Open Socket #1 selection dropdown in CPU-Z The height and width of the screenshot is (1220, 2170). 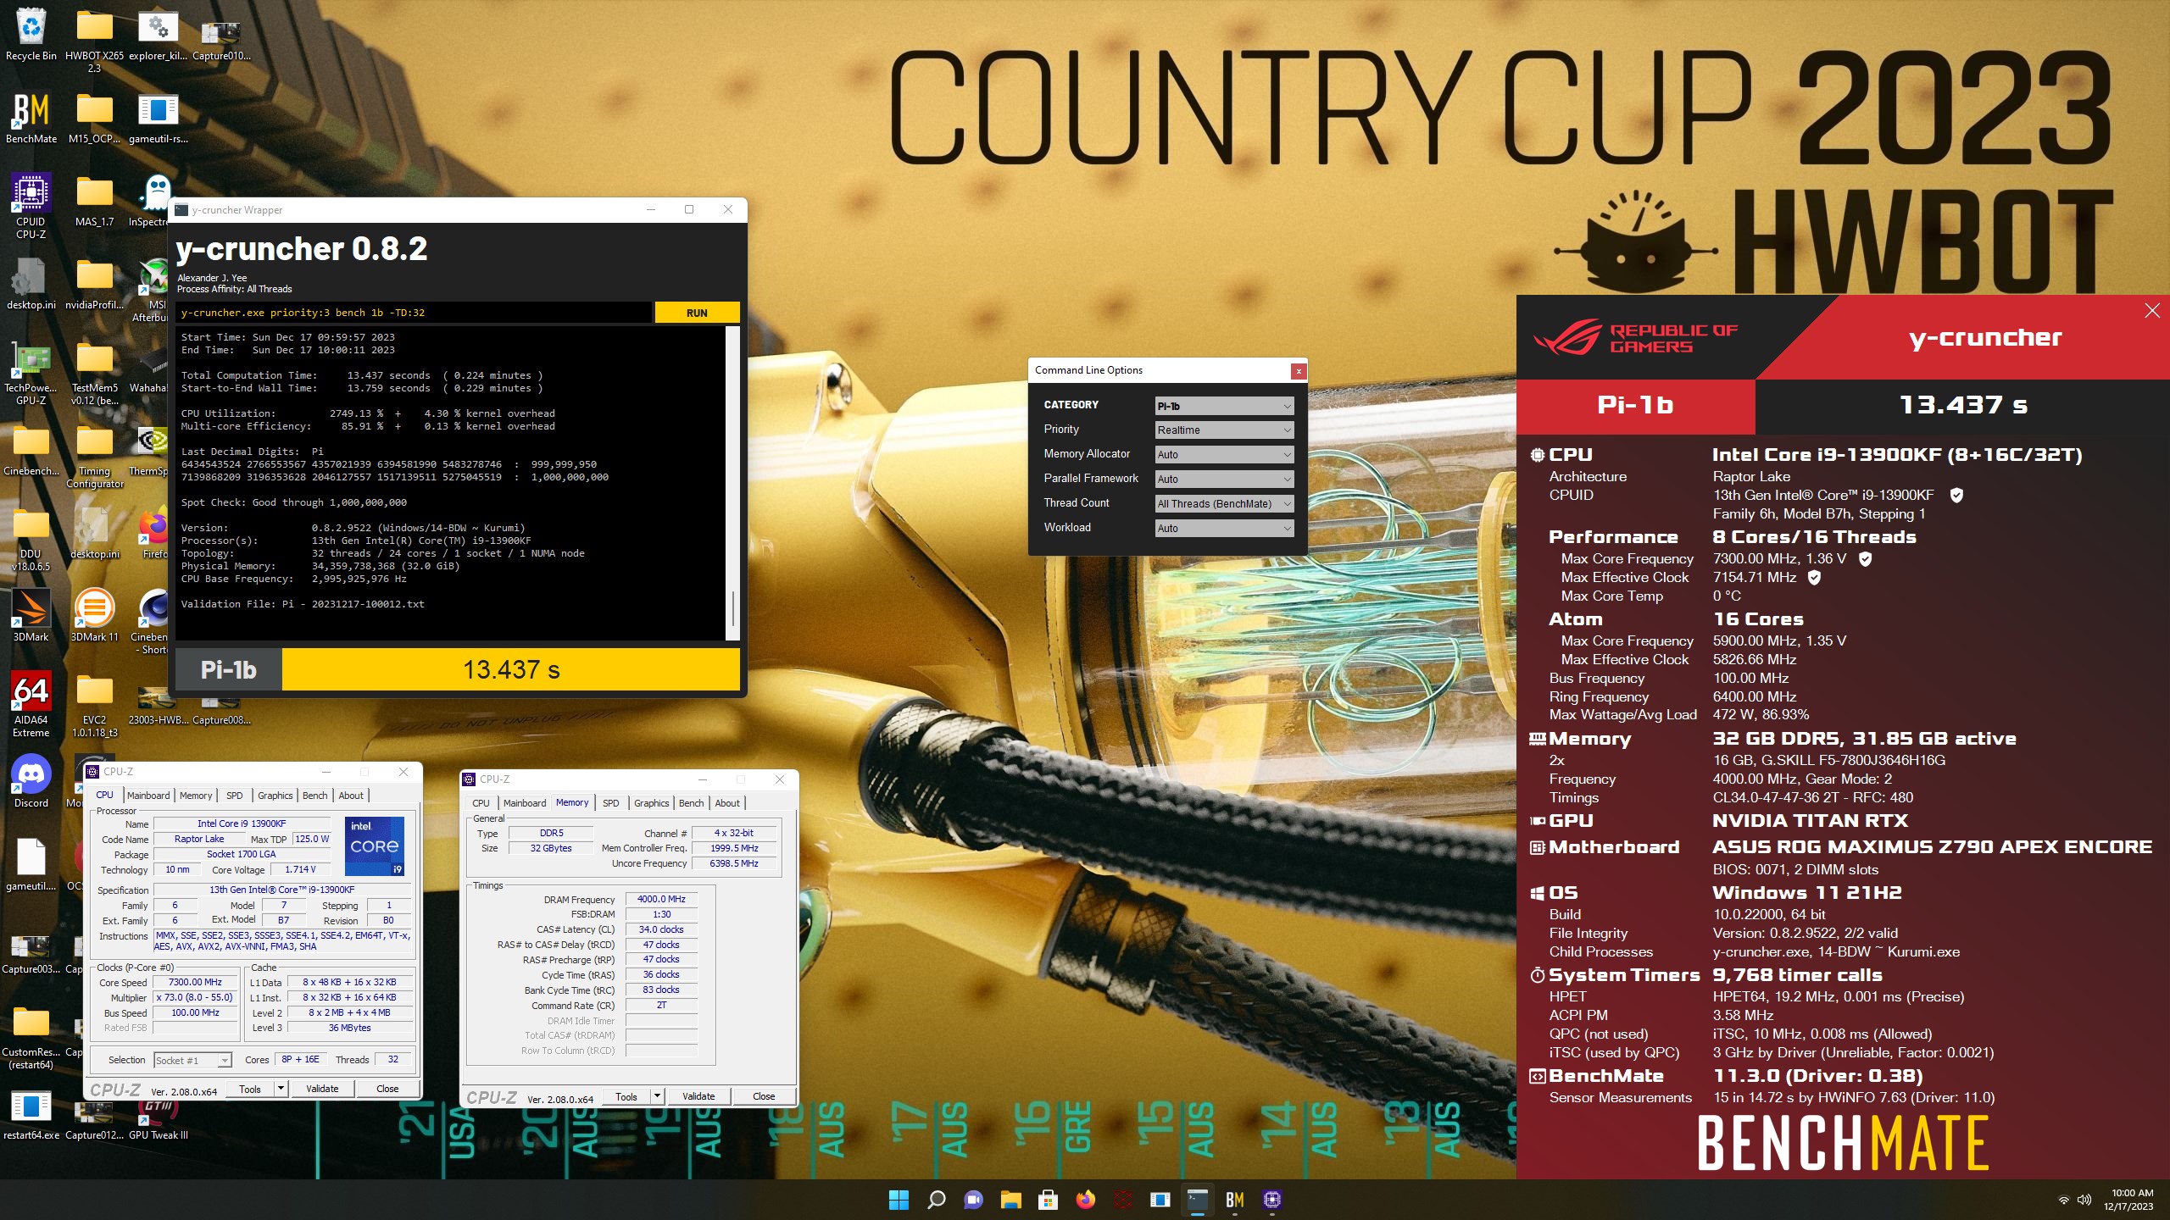(192, 1061)
